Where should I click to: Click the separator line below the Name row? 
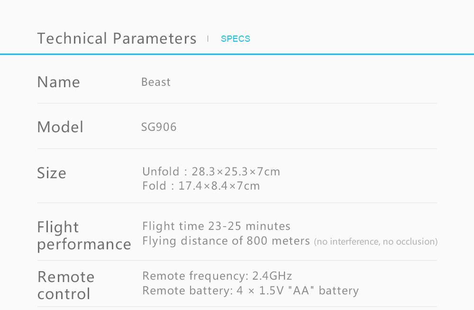coord(237,103)
